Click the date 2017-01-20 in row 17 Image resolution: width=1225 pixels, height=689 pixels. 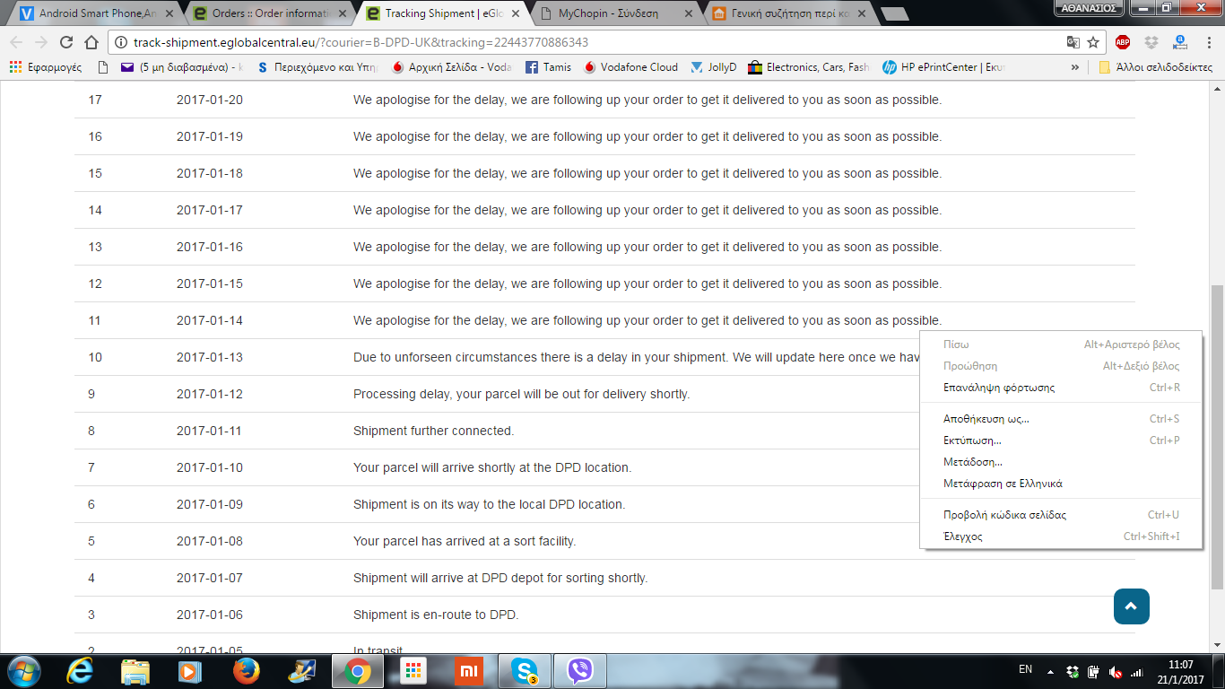tap(210, 100)
